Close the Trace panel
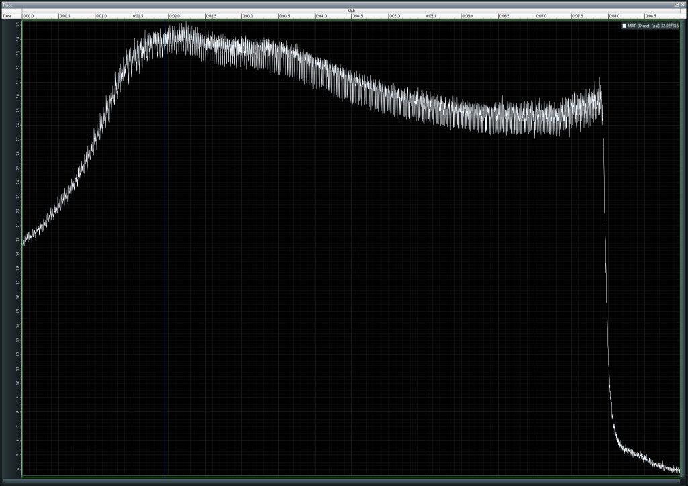The image size is (688, 486). point(683,5)
